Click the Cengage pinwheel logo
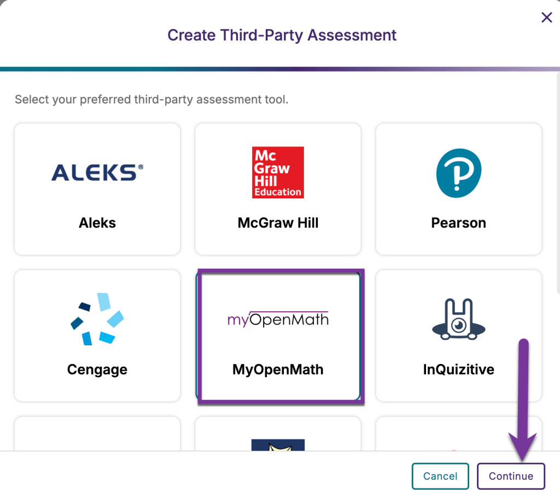The height and width of the screenshot is (494, 560). click(97, 320)
